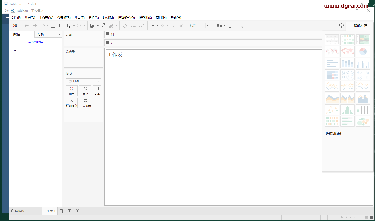Screen dimensions: 375x221
Task: Click the 大小 marks button
Action: (x=85, y=91)
